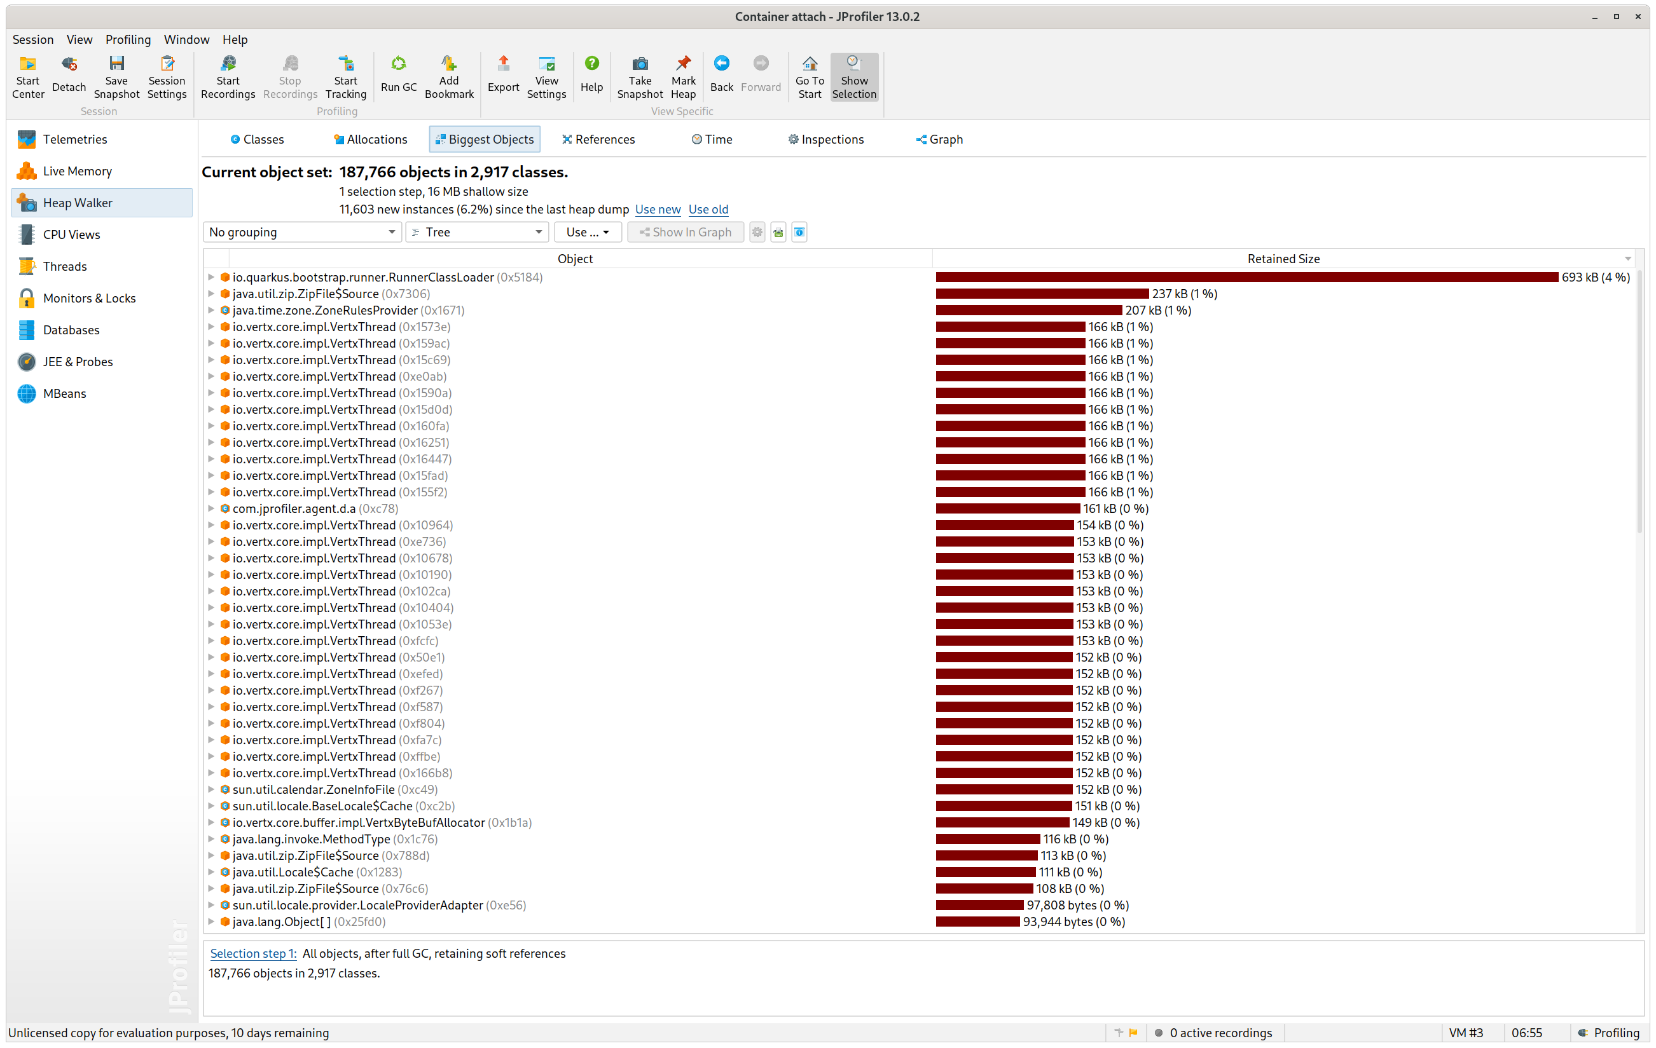Switch to the References tab

point(598,140)
